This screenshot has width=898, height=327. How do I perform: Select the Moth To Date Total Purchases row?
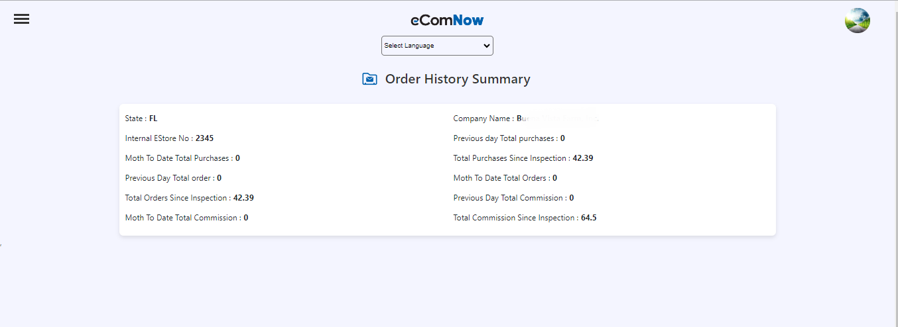click(182, 158)
